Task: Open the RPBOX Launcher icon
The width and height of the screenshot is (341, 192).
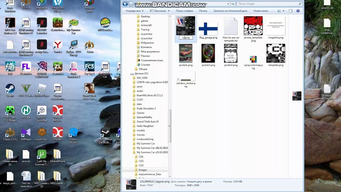Action: (x=42, y=114)
